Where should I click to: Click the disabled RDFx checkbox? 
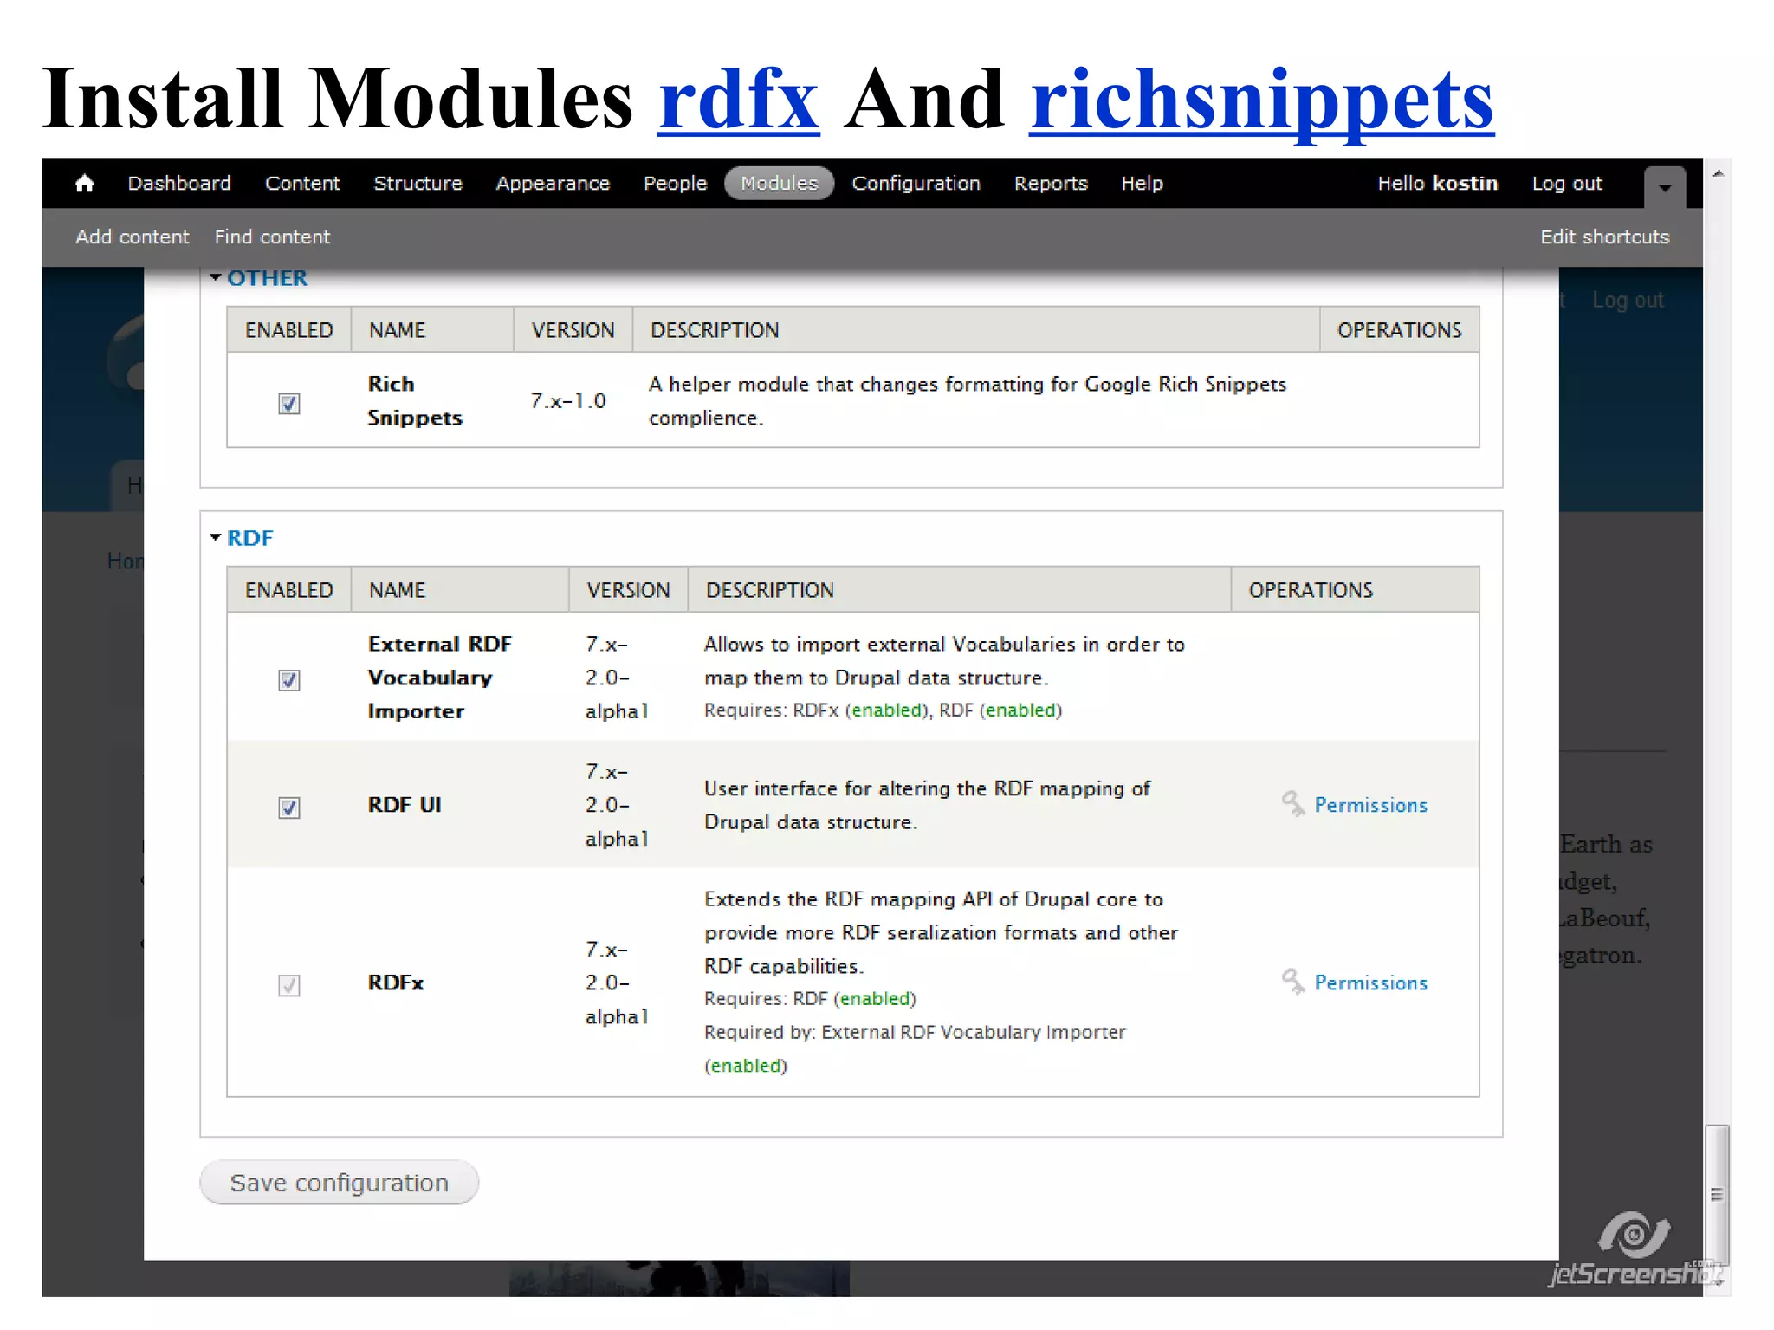pyautogui.click(x=288, y=984)
